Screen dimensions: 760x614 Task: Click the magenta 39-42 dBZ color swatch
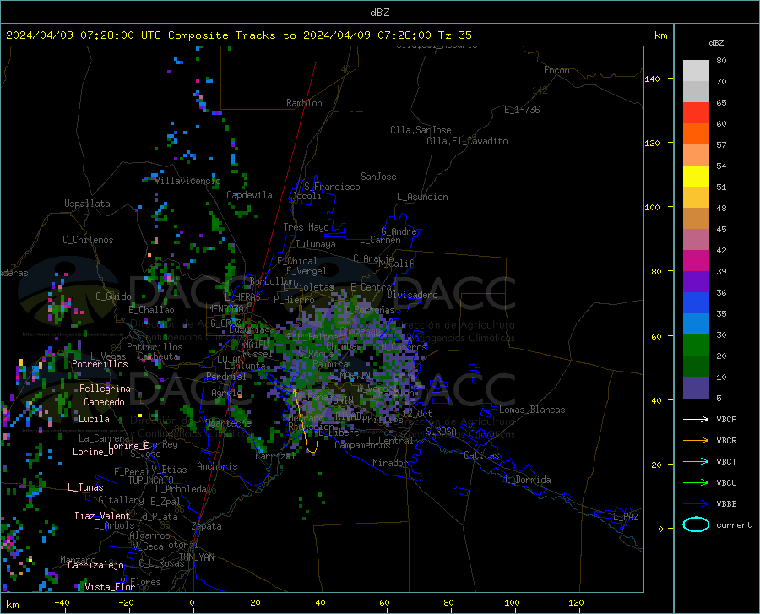[x=696, y=261]
